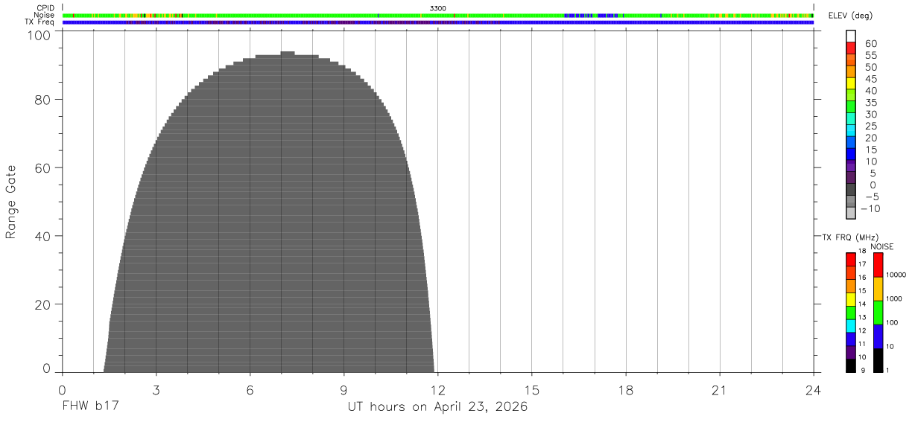The image size is (915, 422).
Task: Click the UT hours on April 23, 2026 title
Action: click(x=437, y=407)
